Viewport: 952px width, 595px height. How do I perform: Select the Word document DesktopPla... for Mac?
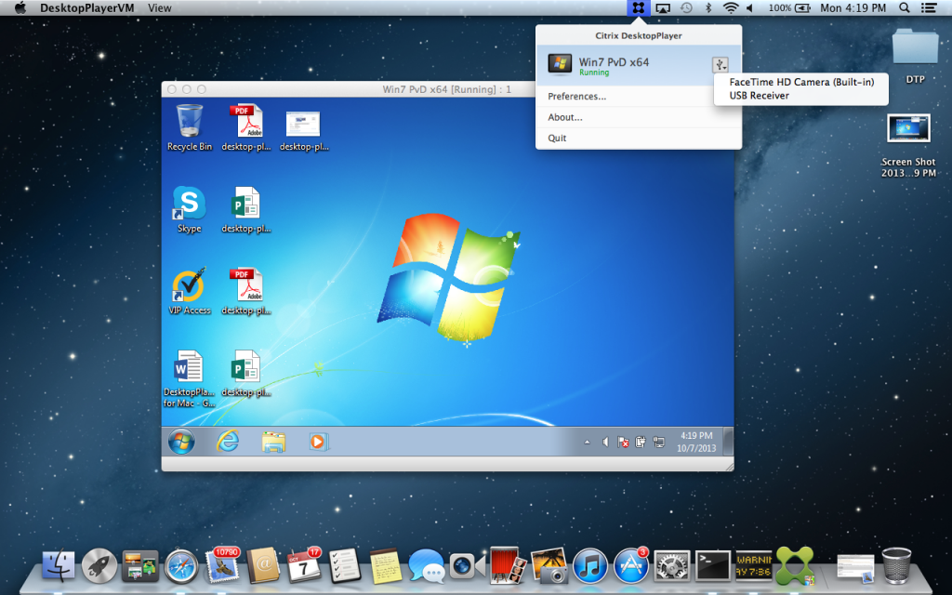189,377
